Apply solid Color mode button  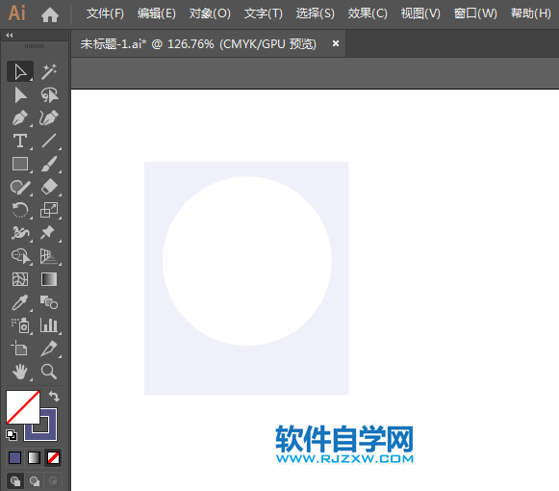15,458
